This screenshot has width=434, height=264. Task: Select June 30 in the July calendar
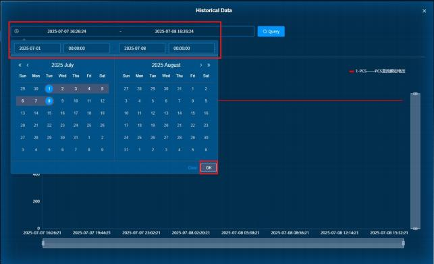(x=36, y=88)
